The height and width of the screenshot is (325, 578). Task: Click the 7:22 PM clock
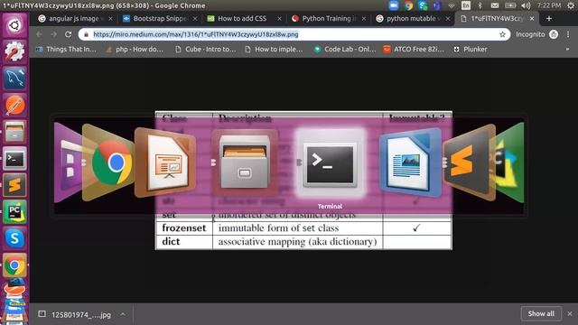pos(549,5)
